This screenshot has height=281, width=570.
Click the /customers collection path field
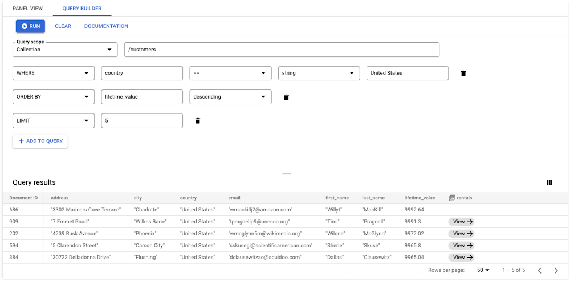pyautogui.click(x=282, y=50)
